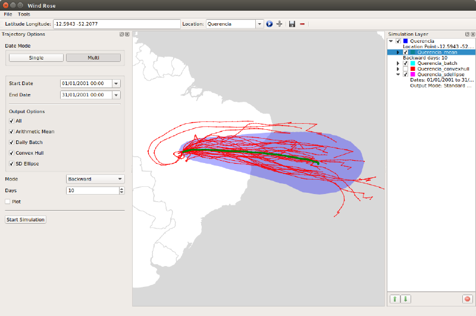Uncheck the Arithmetic Mean output option
The image size is (476, 316).
[11, 132]
